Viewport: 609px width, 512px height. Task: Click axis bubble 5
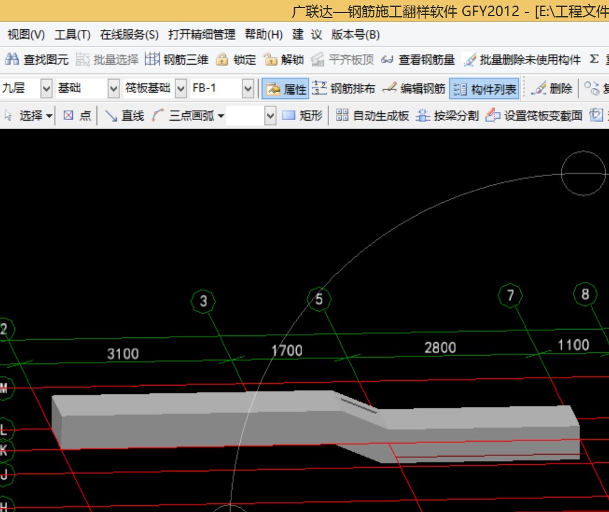319,299
